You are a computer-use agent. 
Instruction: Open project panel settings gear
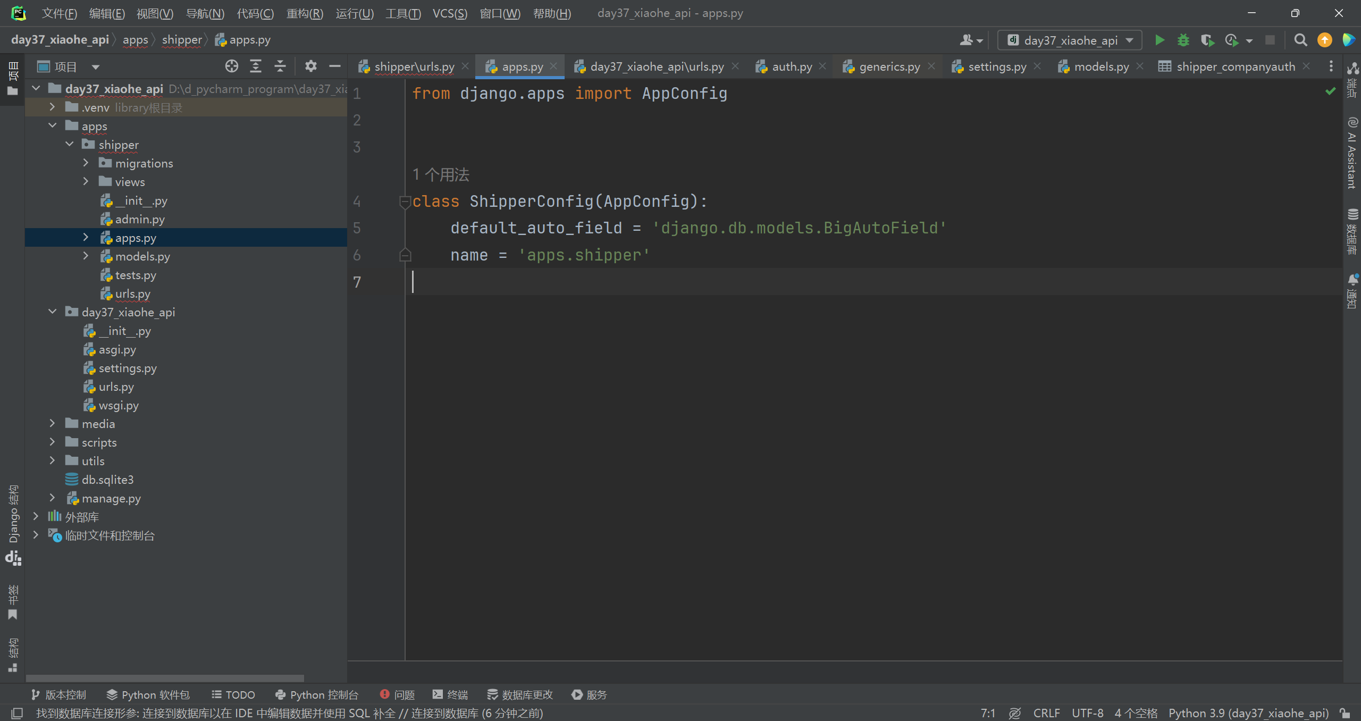pos(310,66)
